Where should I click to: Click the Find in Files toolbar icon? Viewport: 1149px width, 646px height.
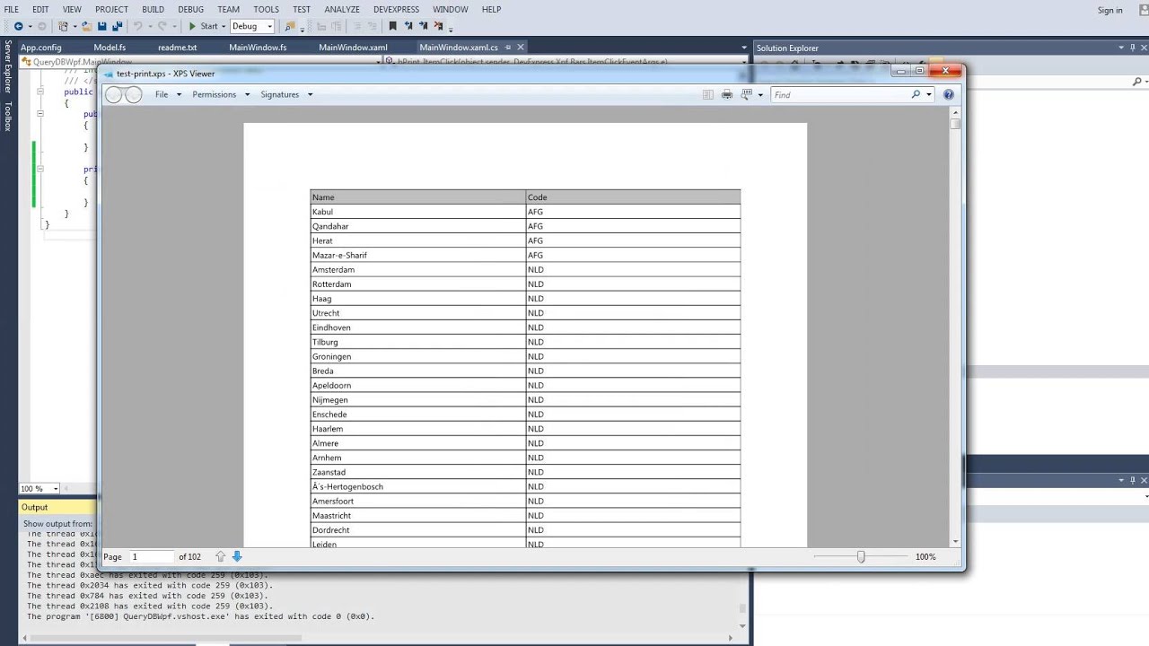coord(289,26)
